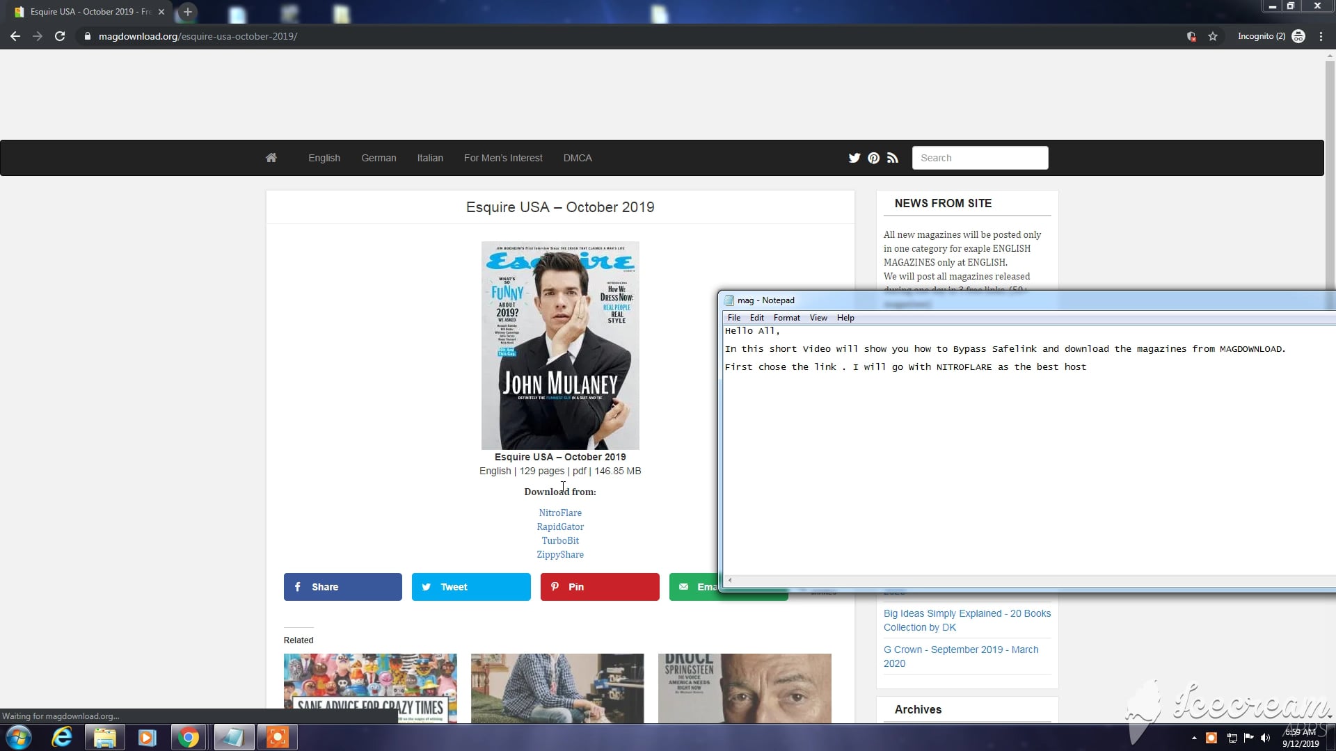Click the Action Center flag tray icon
1336x751 pixels.
click(1248, 738)
